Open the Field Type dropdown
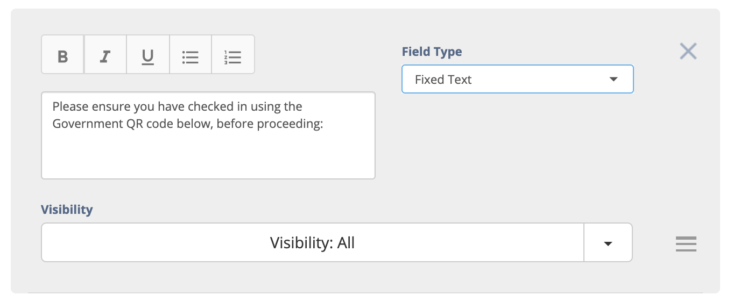Viewport: 733px width, 302px height. [517, 80]
